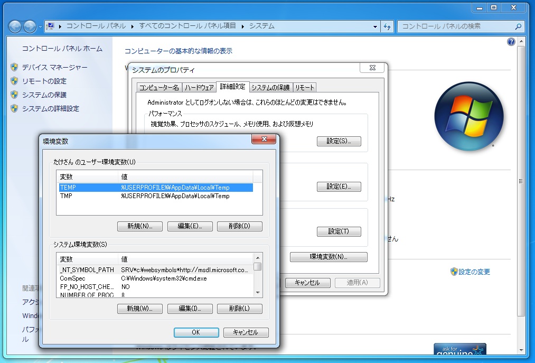Viewport: 535px width, 363px height.
Task: Click the search magnifier icon
Action: click(519, 26)
